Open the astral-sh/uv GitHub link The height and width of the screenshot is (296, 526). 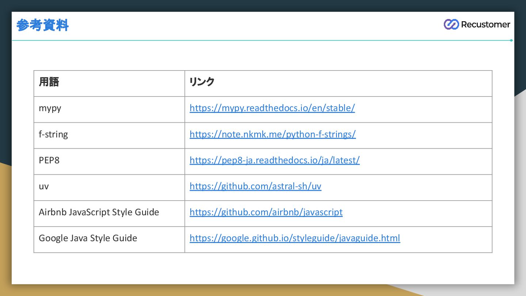[255, 186]
